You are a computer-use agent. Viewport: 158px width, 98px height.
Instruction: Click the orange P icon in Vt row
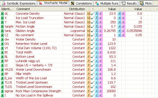(88, 48)
